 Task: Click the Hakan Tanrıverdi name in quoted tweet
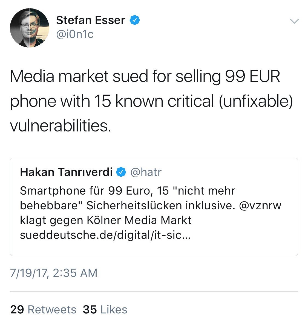[x=66, y=172]
